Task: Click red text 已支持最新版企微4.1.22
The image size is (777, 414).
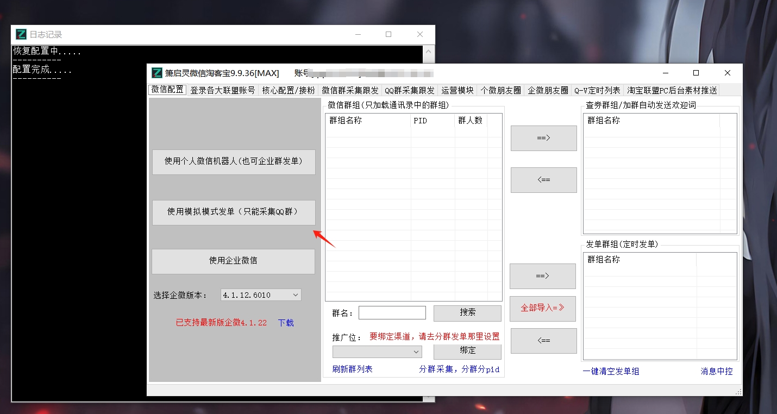Action: pos(221,323)
